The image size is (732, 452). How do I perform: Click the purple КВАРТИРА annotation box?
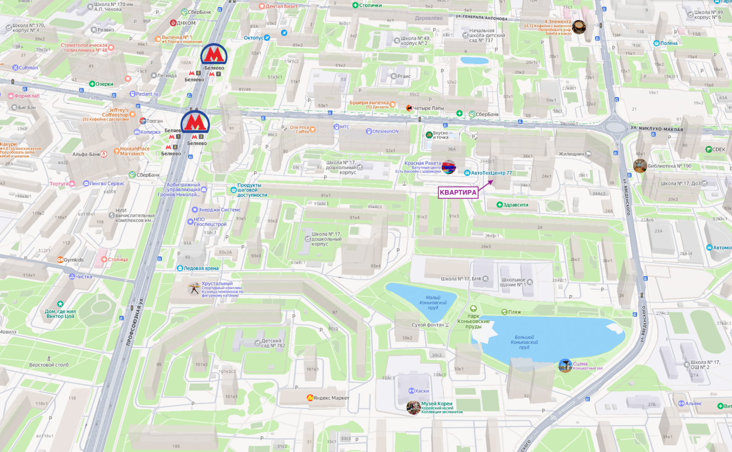[x=458, y=192]
